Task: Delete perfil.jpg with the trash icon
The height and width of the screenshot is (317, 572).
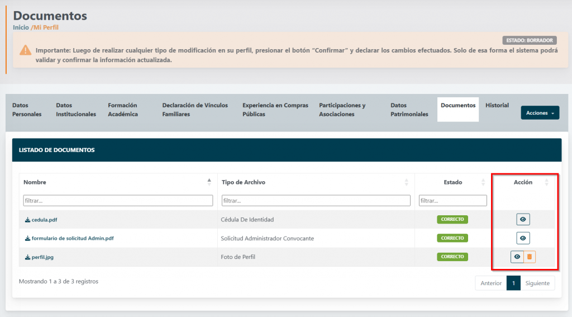Action: point(530,257)
